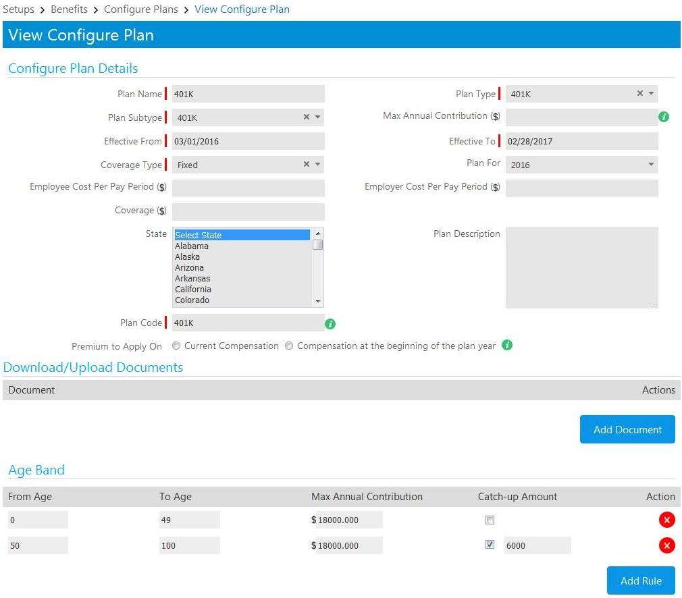This screenshot has height=598, width=682.
Task: Select the Current Compensation radio button
Action: 176,346
